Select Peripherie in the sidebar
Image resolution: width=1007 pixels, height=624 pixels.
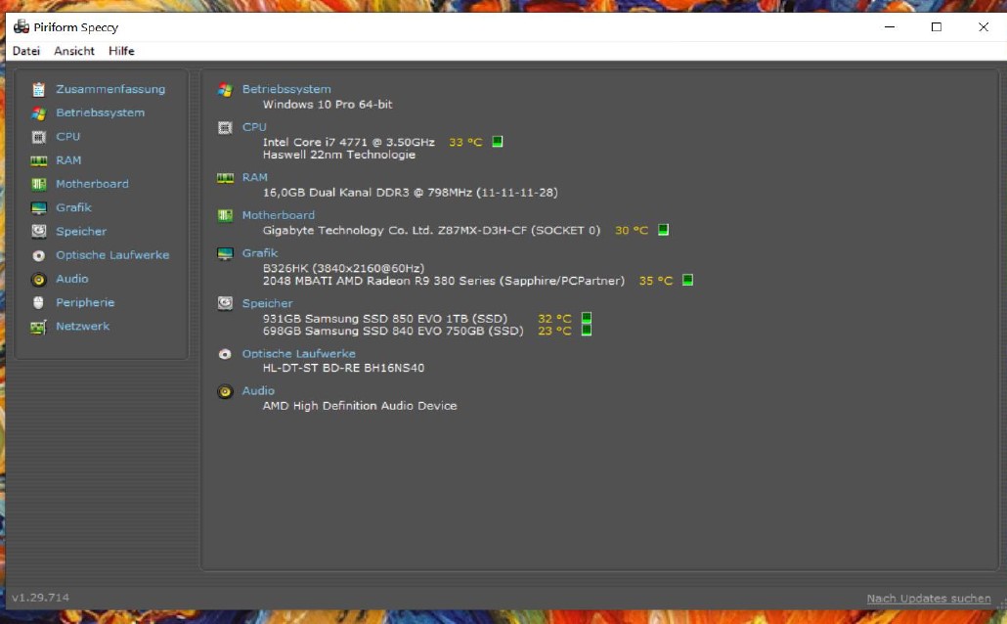tap(85, 302)
